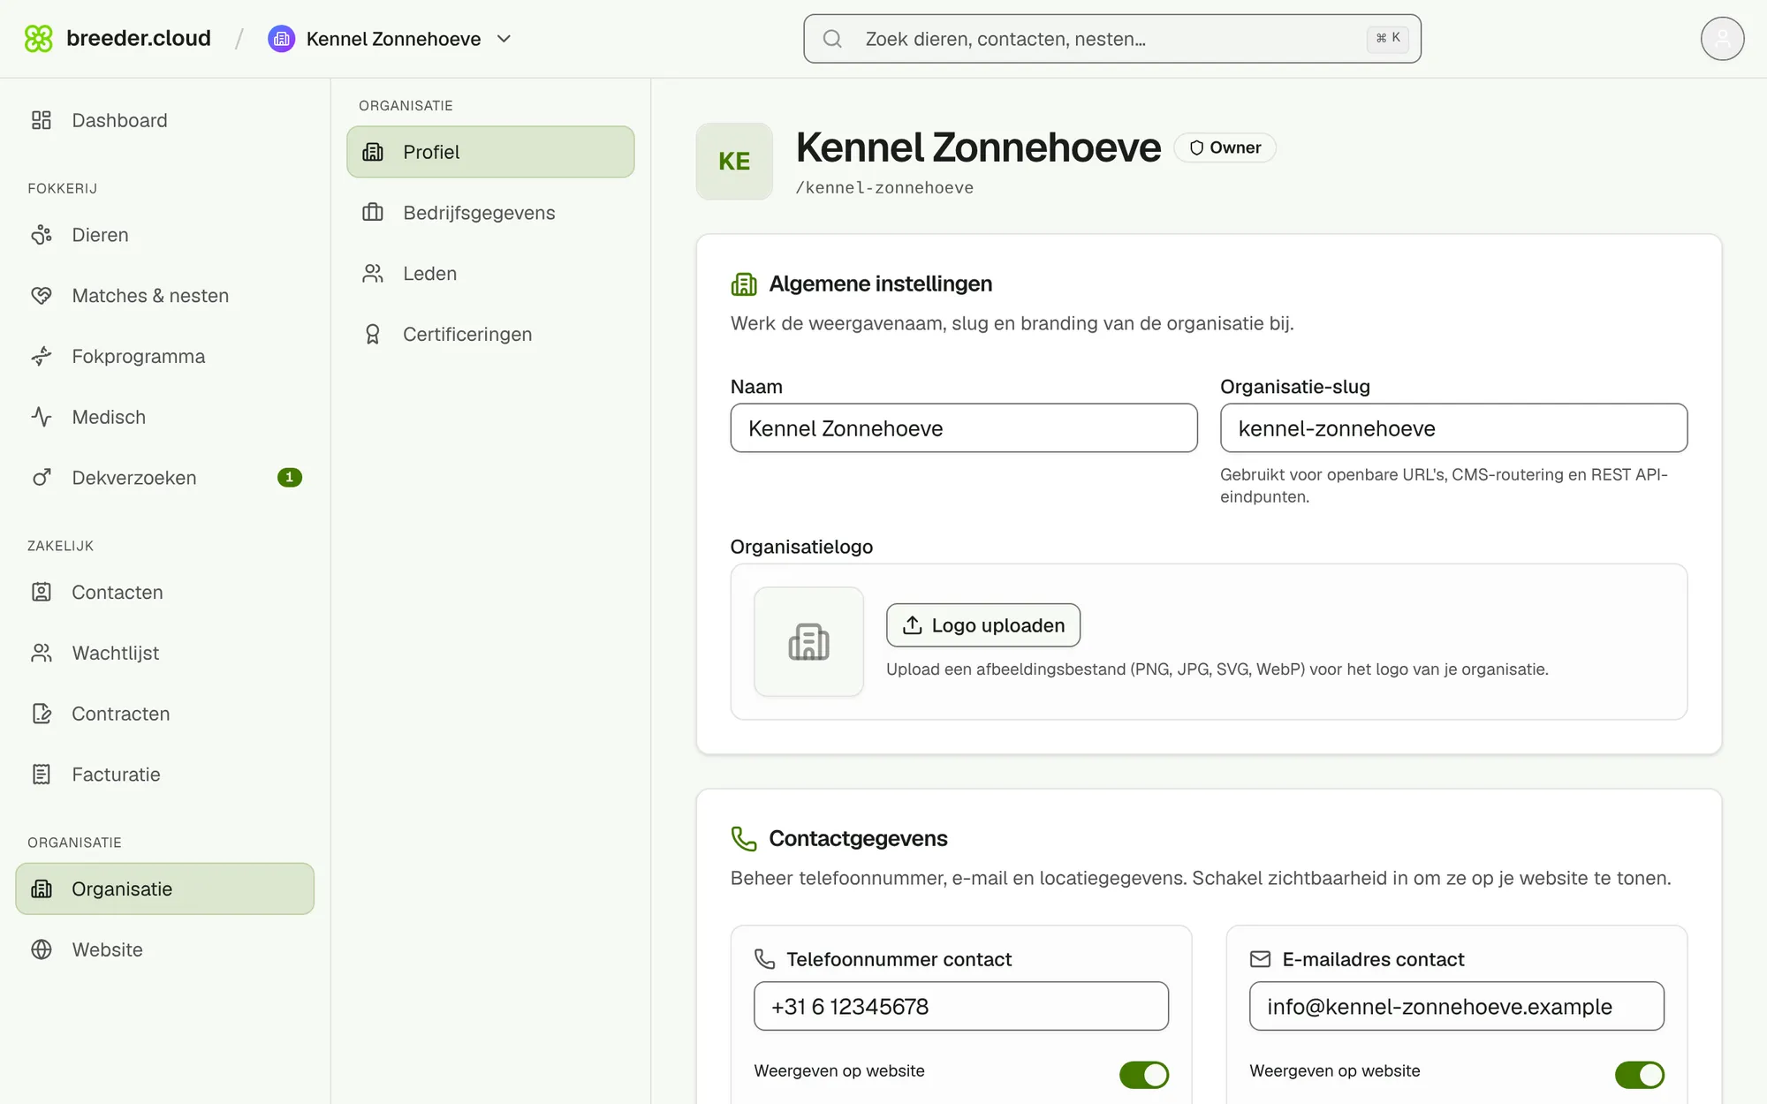Select Organisatie in the left sidebar

[x=165, y=888]
